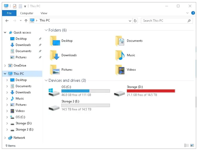Open the Computer ribbon tab

pyautogui.click(x=27, y=13)
